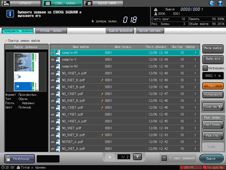Toggle the Непрерывн. checkbox
The width and height of the screenshot is (226, 170).
tap(205, 68)
